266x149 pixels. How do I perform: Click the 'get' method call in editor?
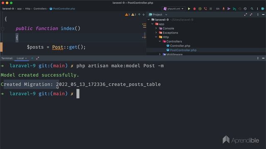[73, 47]
